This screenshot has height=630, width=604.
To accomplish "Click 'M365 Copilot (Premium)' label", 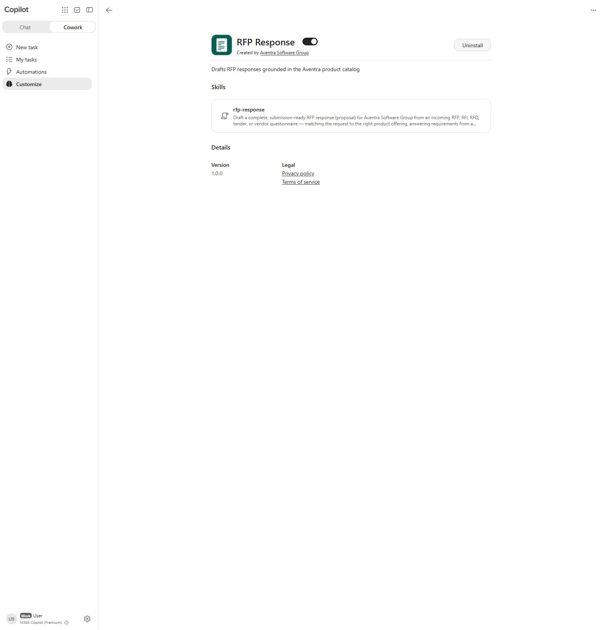I will point(41,623).
